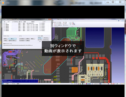The width and height of the screenshot is (126, 97).
Task: Click the status bar's far-left blue icon
Action: (3, 84)
